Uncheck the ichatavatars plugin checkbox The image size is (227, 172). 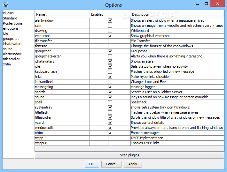(x=110, y=61)
